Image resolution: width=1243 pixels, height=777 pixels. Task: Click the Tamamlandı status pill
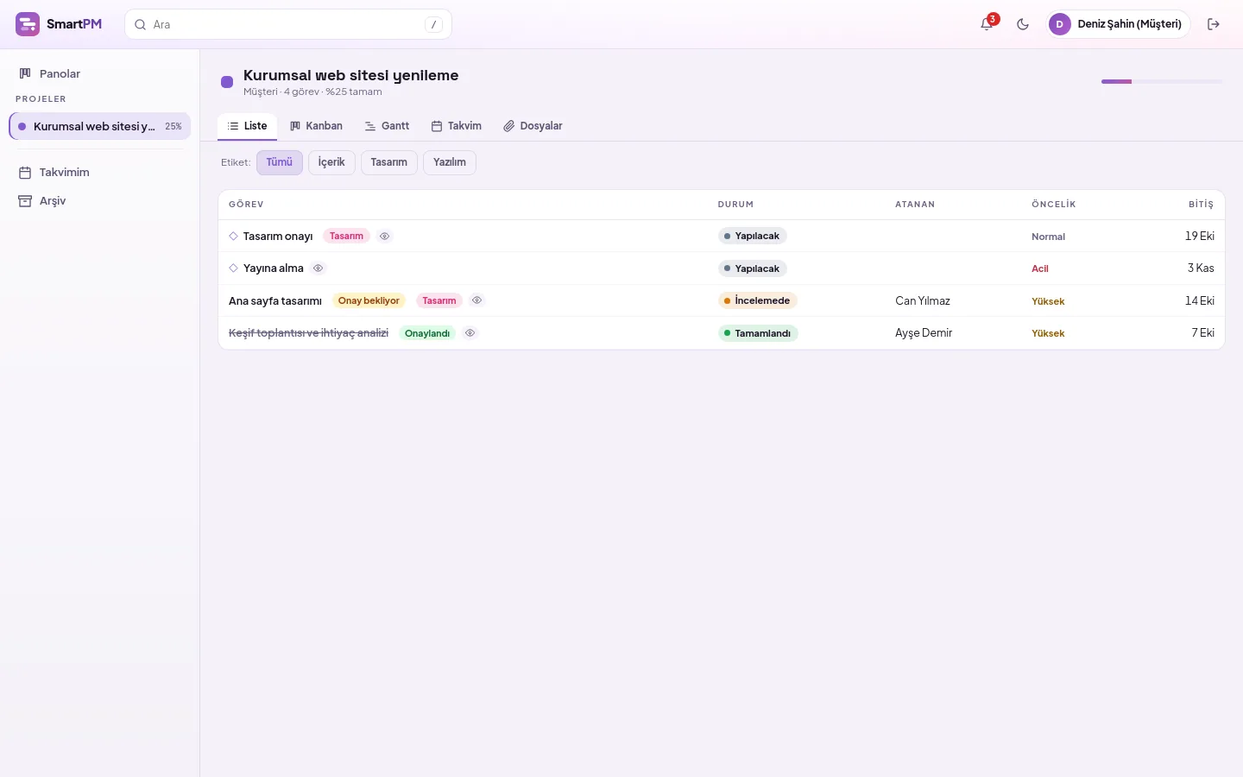coord(758,333)
